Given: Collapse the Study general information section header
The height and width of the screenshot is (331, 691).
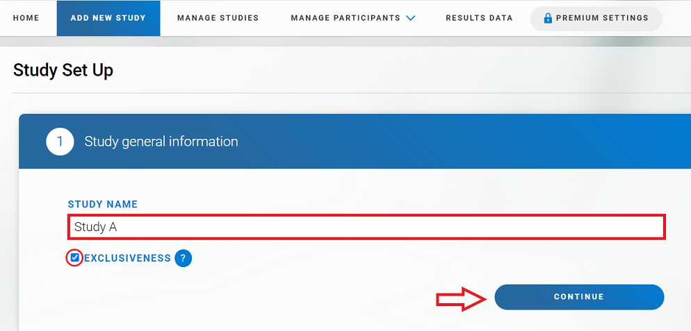Looking at the screenshot, I should (x=161, y=142).
